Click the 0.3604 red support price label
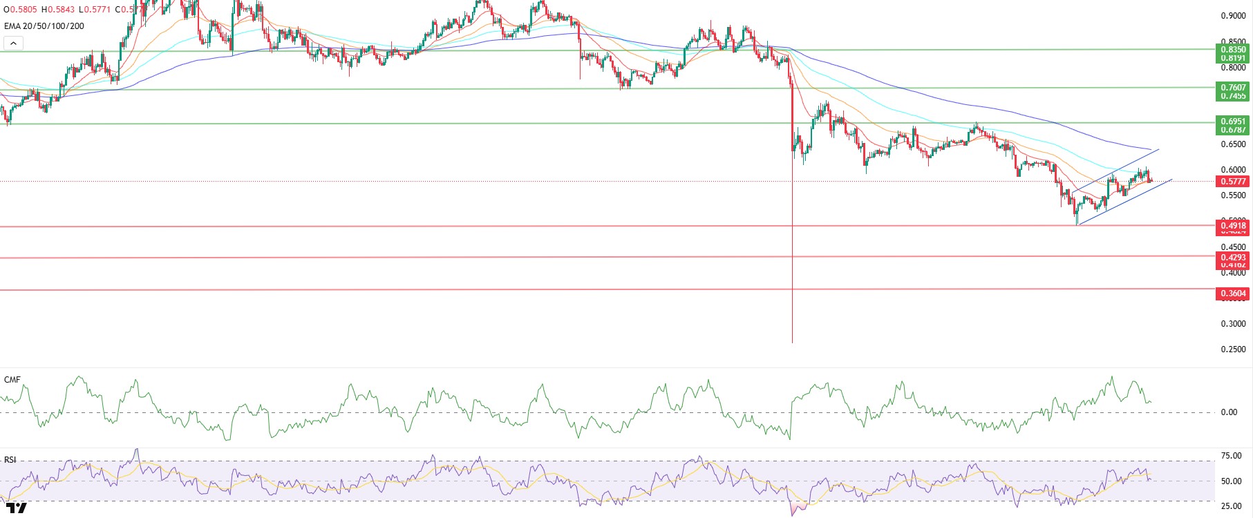 click(x=1233, y=294)
